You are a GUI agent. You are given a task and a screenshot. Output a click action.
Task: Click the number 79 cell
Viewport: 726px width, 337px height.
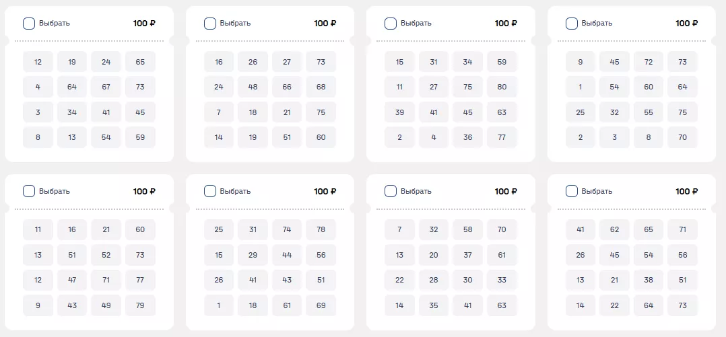pyautogui.click(x=140, y=305)
